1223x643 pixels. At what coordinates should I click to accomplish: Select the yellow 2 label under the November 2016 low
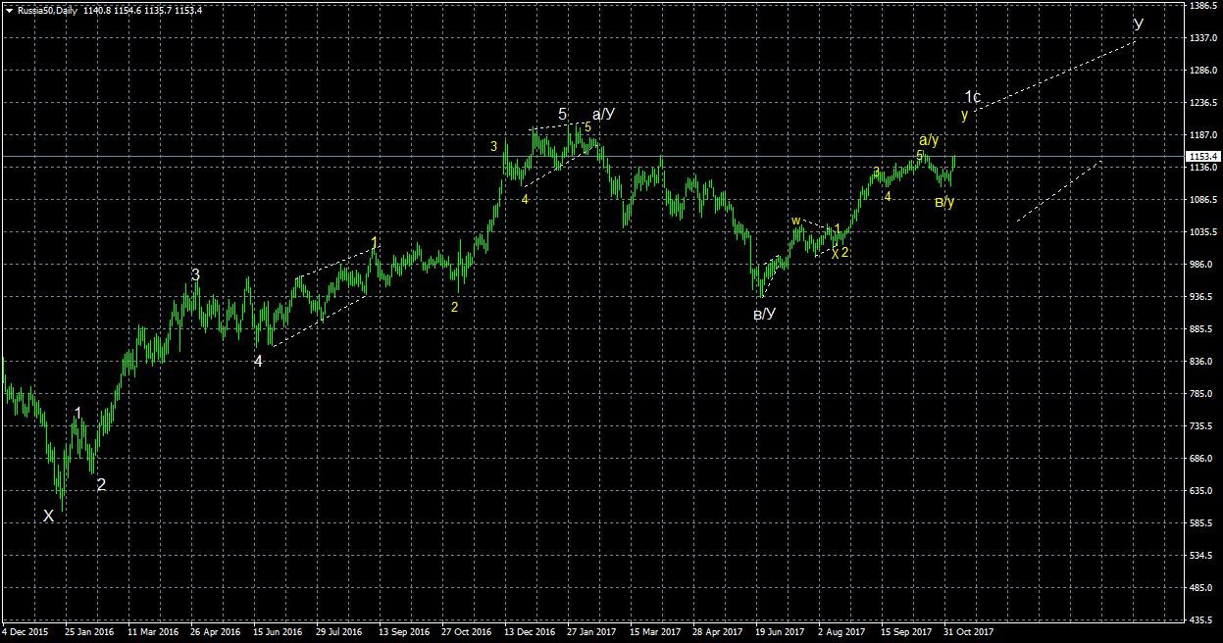[x=454, y=307]
